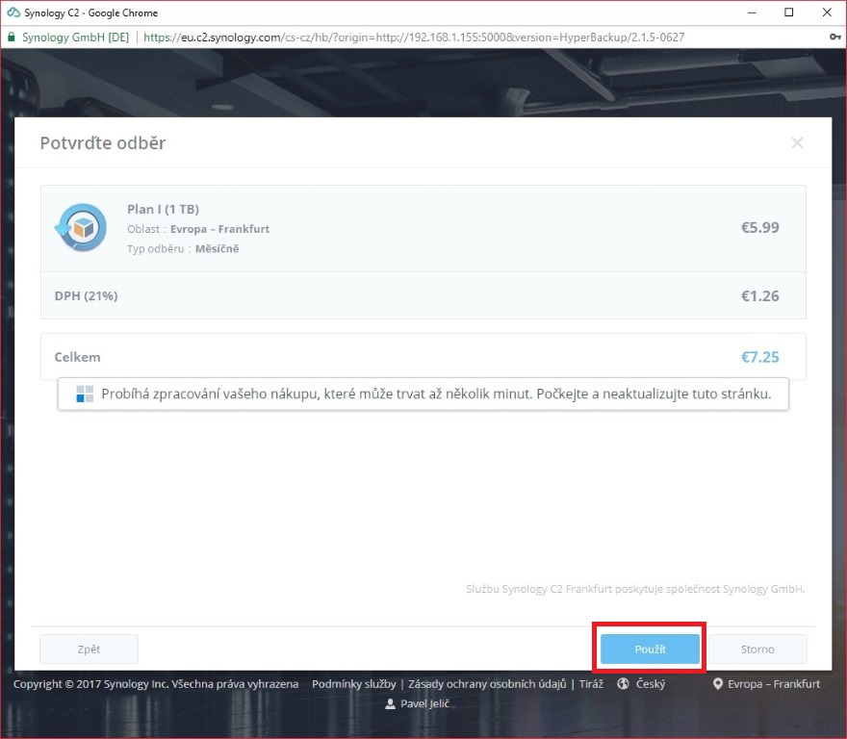
Task: Click the globe language icon
Action: point(623,683)
